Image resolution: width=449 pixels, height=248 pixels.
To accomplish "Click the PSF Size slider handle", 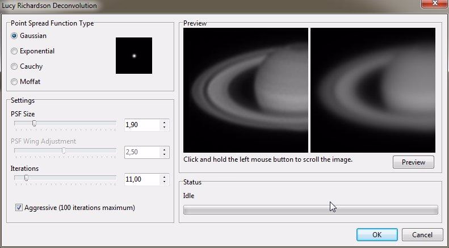I will click(34, 123).
